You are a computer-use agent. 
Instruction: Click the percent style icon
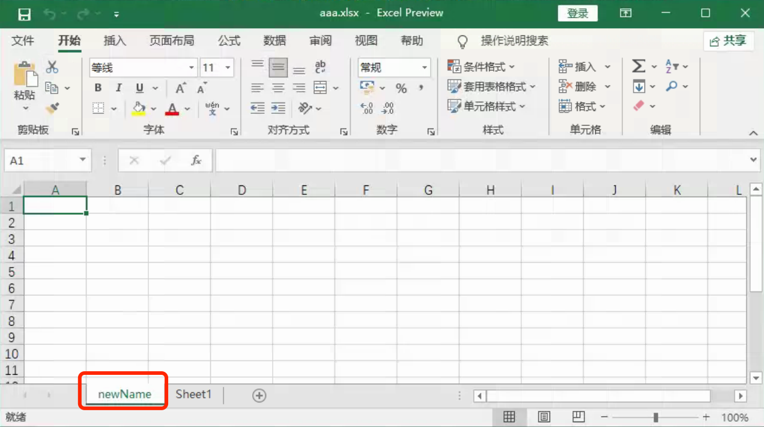401,88
